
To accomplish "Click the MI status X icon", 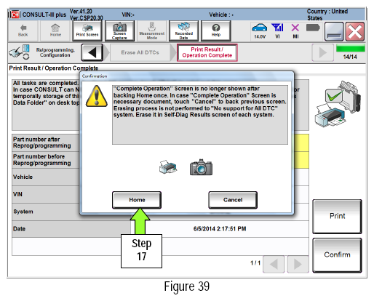I will (295, 31).
